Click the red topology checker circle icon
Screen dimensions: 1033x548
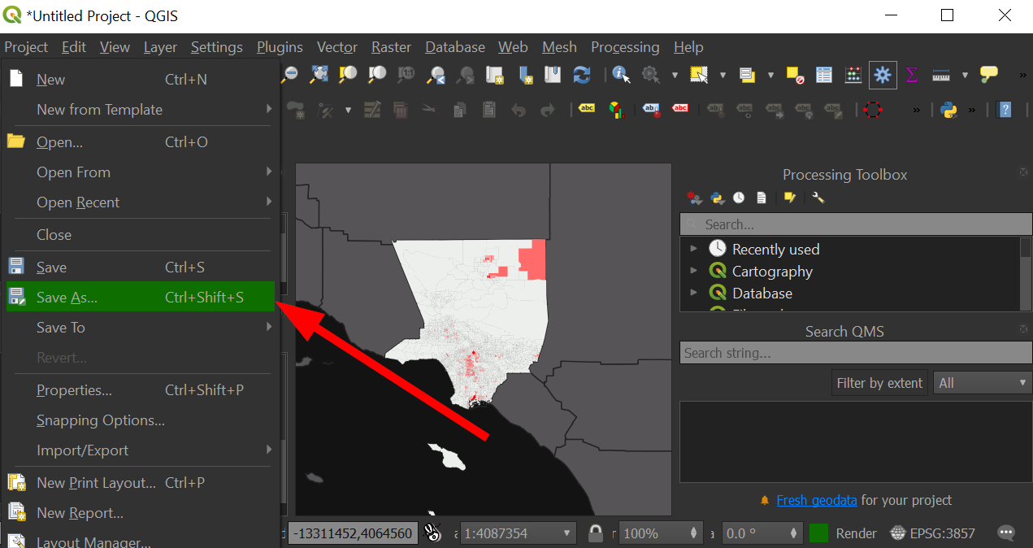873,109
